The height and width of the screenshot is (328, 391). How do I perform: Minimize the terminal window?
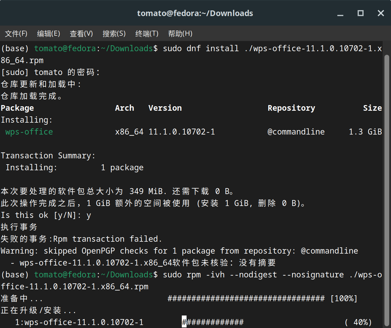tap(340, 13)
